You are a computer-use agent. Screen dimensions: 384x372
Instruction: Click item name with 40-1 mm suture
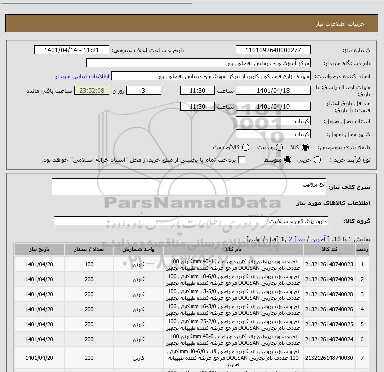click(233, 264)
